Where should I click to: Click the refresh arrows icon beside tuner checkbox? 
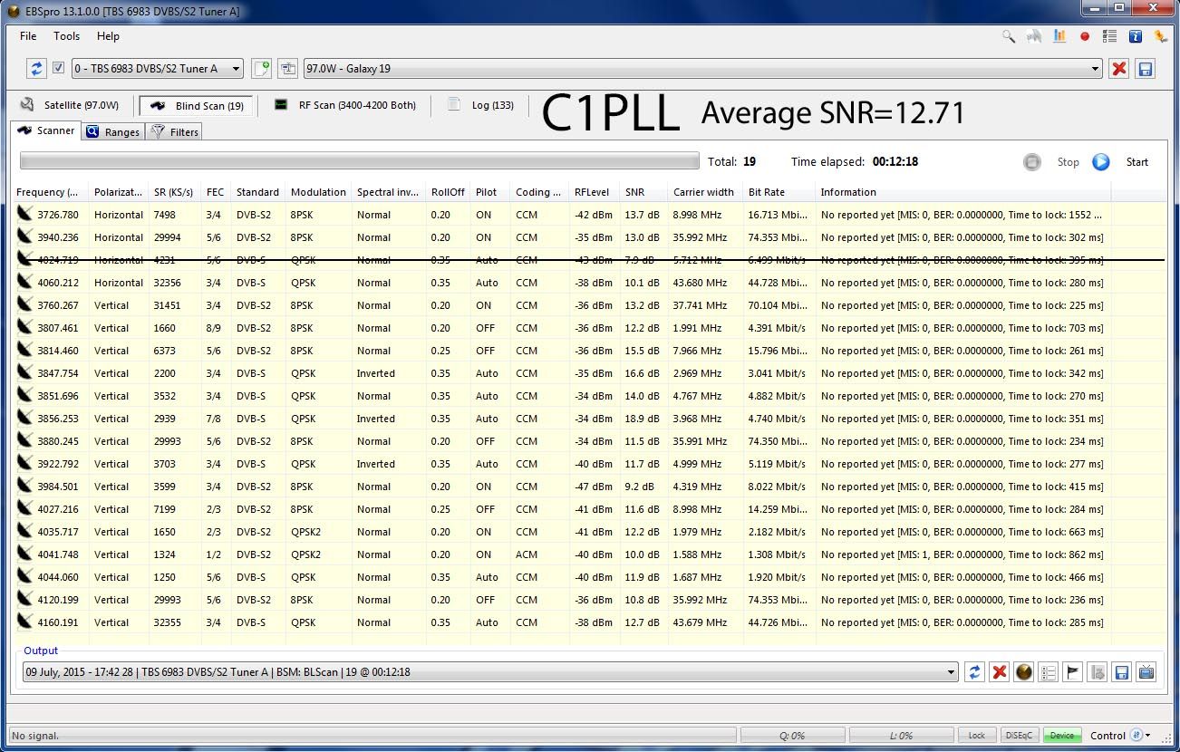pyautogui.click(x=36, y=69)
